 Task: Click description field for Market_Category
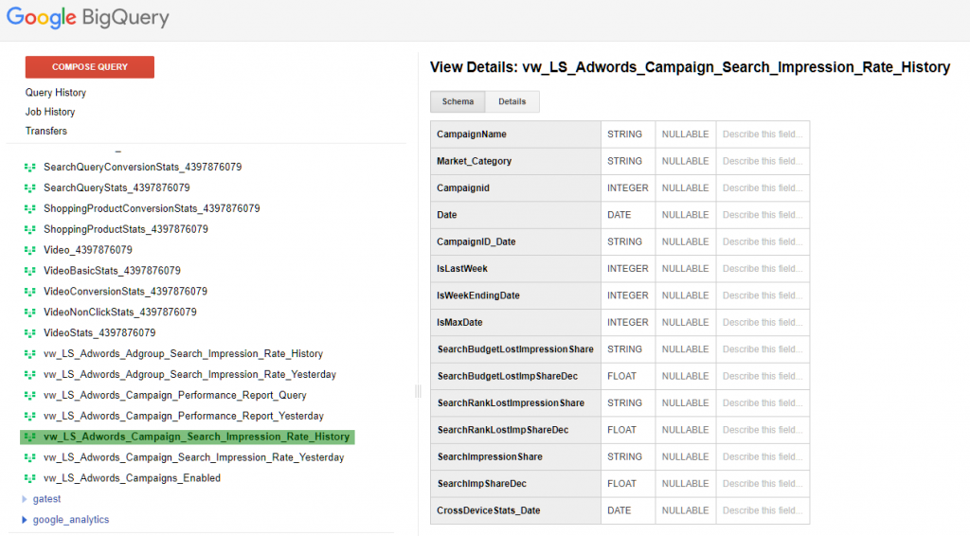point(763,161)
